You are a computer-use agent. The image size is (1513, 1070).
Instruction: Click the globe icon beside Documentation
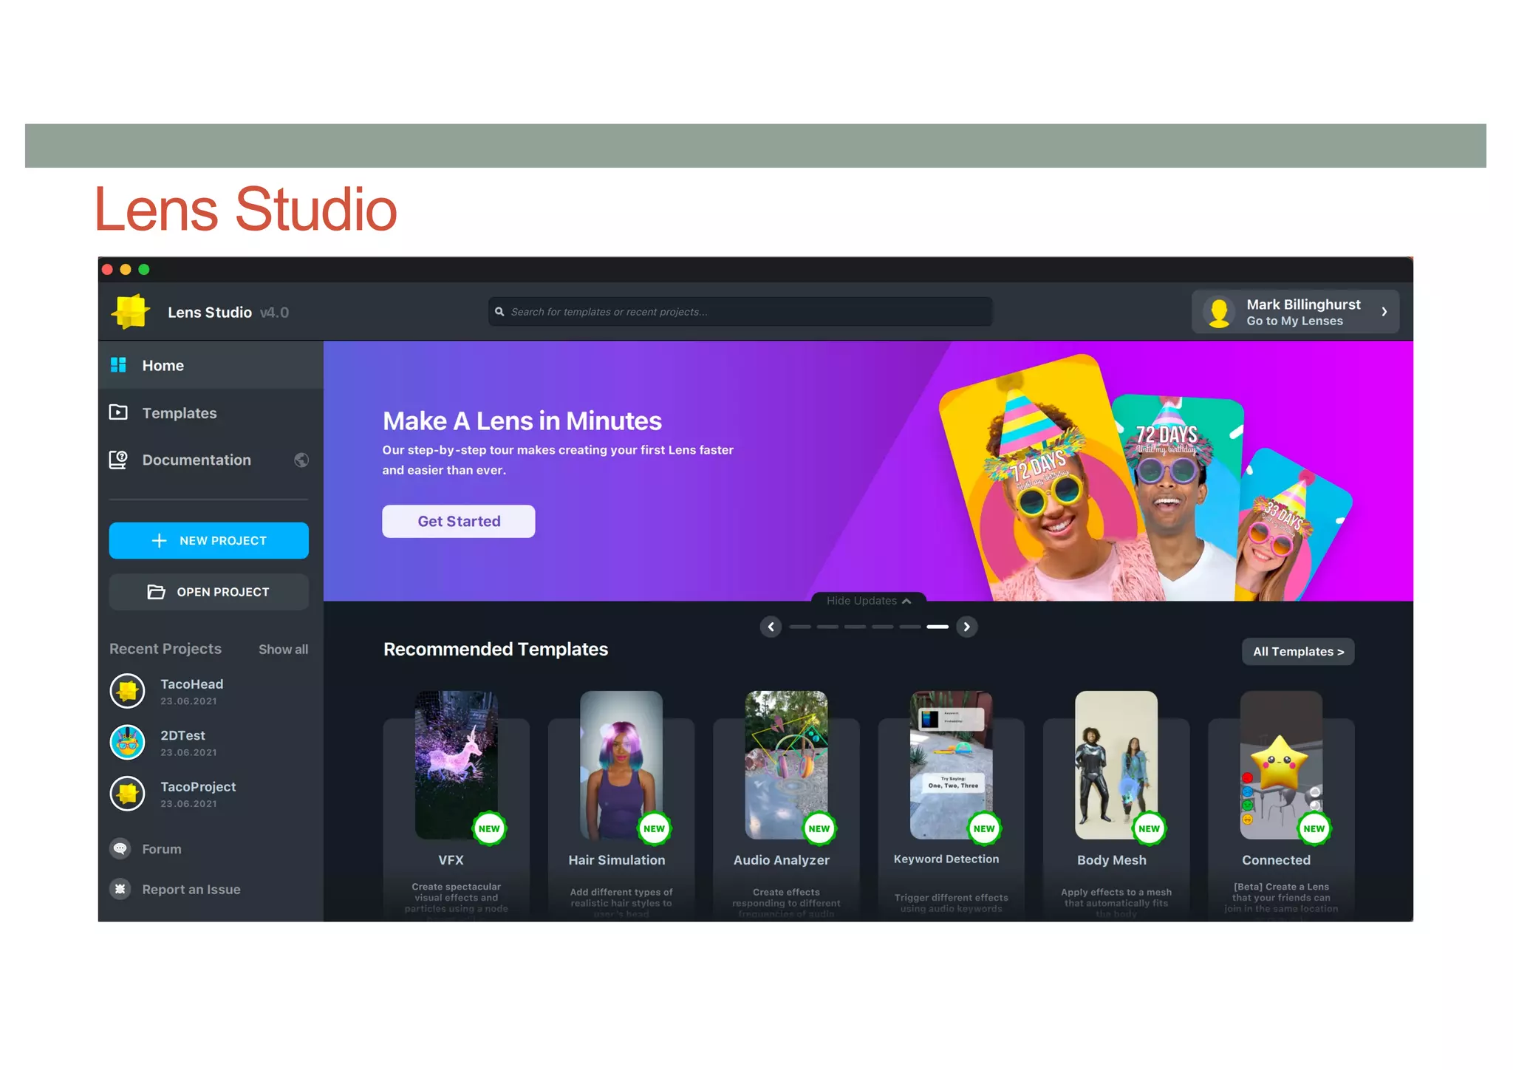coord(301,460)
